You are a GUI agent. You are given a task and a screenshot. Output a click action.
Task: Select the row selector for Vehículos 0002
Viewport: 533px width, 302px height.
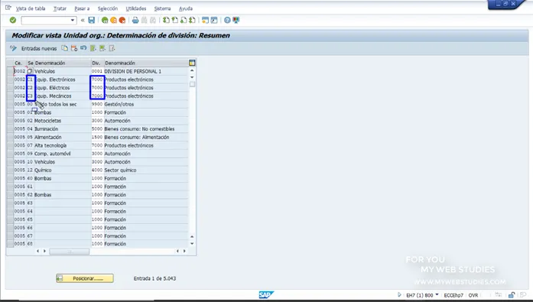[x=10, y=71]
